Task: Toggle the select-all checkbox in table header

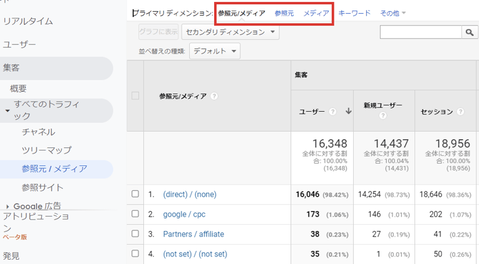Action: click(x=135, y=95)
